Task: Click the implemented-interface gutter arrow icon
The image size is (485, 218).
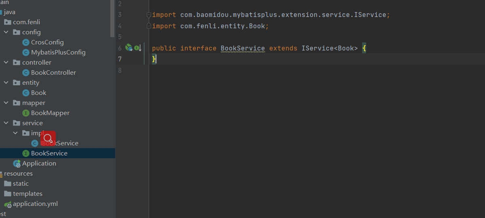Action: pyautogui.click(x=138, y=48)
